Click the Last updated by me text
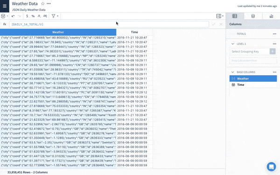Screen dimensions: 280x175 (x=257, y=6)
